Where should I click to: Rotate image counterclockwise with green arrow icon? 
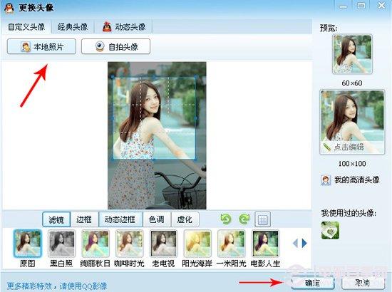point(226,219)
